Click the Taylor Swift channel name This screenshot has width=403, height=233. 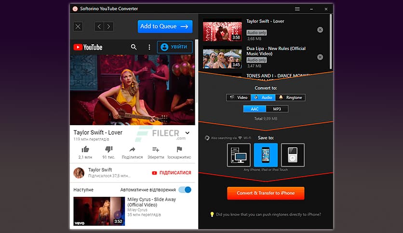[x=100, y=170]
